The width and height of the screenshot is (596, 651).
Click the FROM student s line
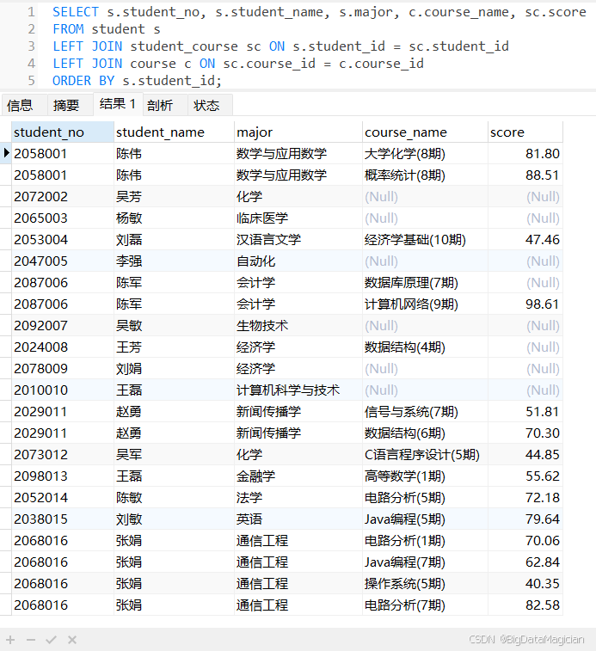click(x=107, y=29)
